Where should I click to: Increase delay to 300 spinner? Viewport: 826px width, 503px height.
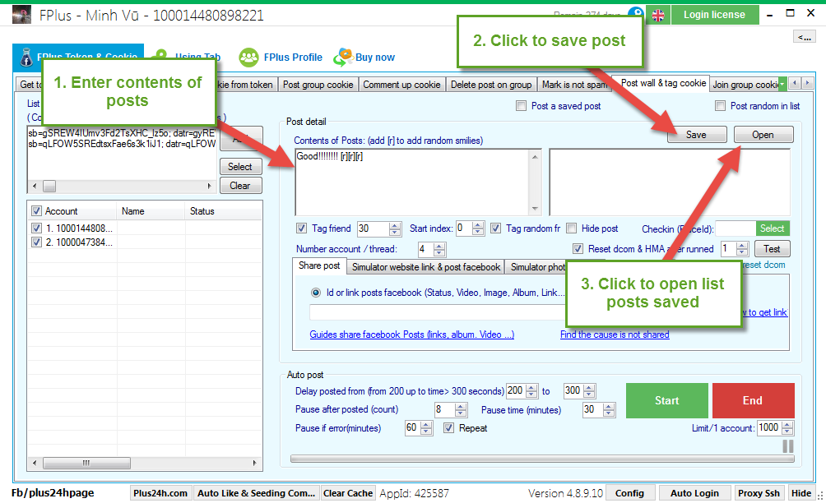coord(590,388)
